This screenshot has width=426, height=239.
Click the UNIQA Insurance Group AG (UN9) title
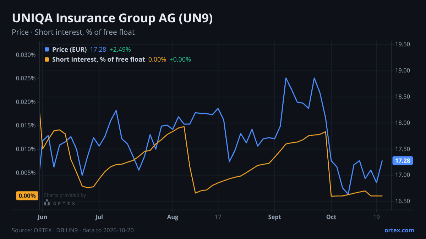112,18
